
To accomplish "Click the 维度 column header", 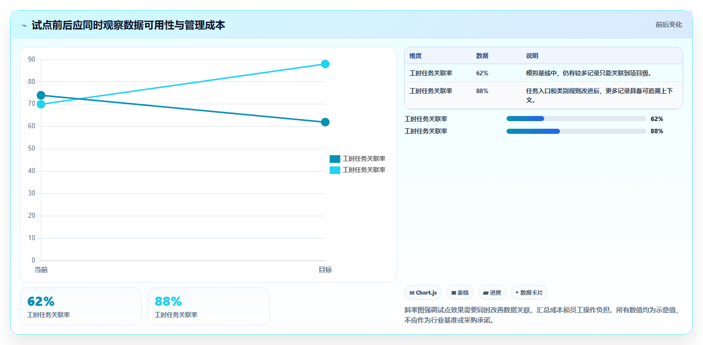I will [415, 56].
